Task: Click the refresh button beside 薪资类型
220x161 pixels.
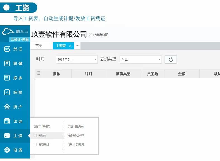Action: click(x=171, y=59)
